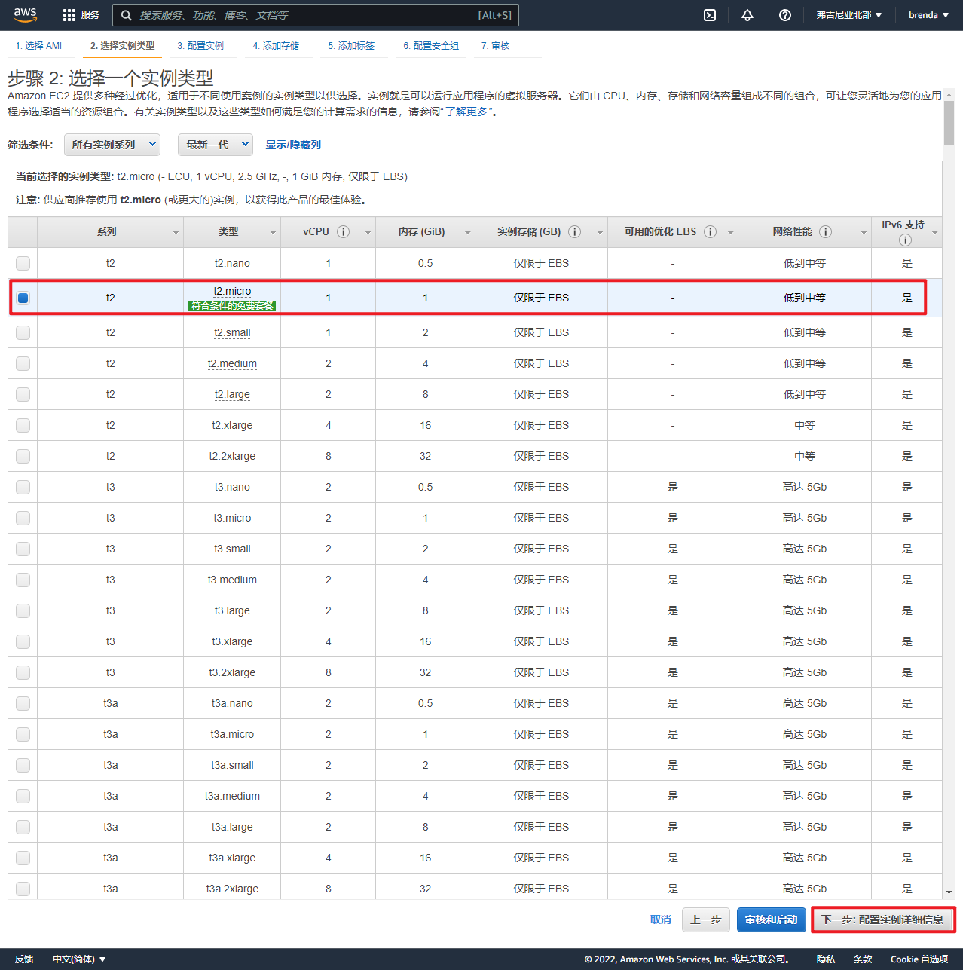The width and height of the screenshot is (963, 970).
Task: Sort by 可用的优化 EBS column arrow
Action: (731, 233)
